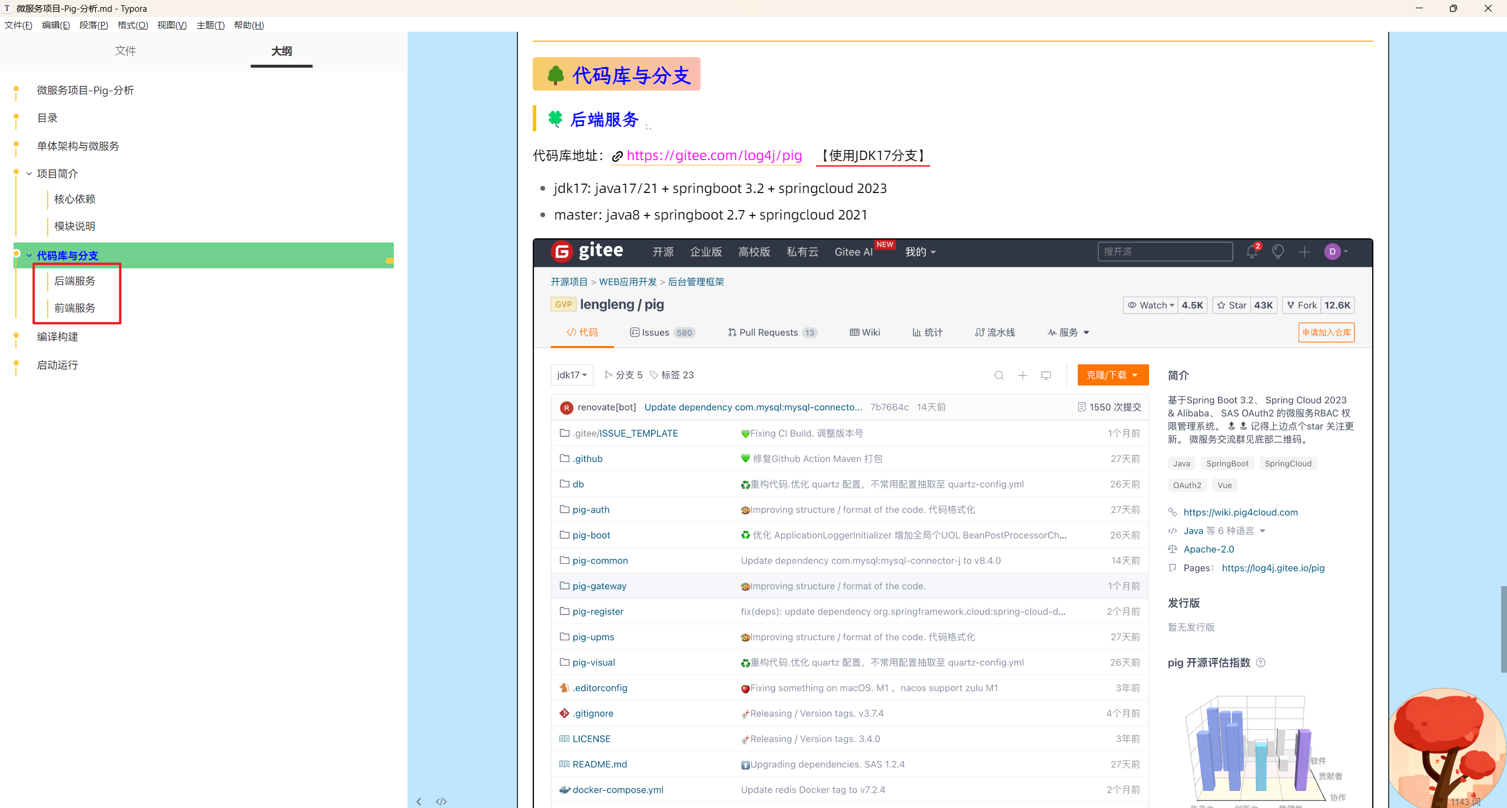
Task: Open the 文件(F) menu
Action: (18, 25)
